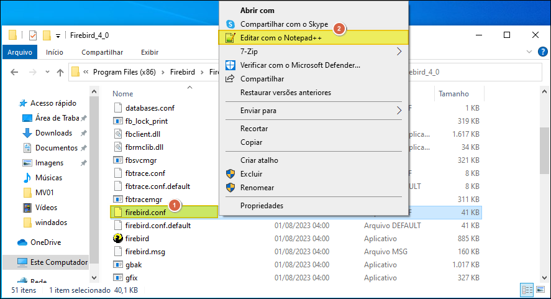The image size is (551, 299).
Task: Select the firebird.conf file
Action: pos(145,213)
